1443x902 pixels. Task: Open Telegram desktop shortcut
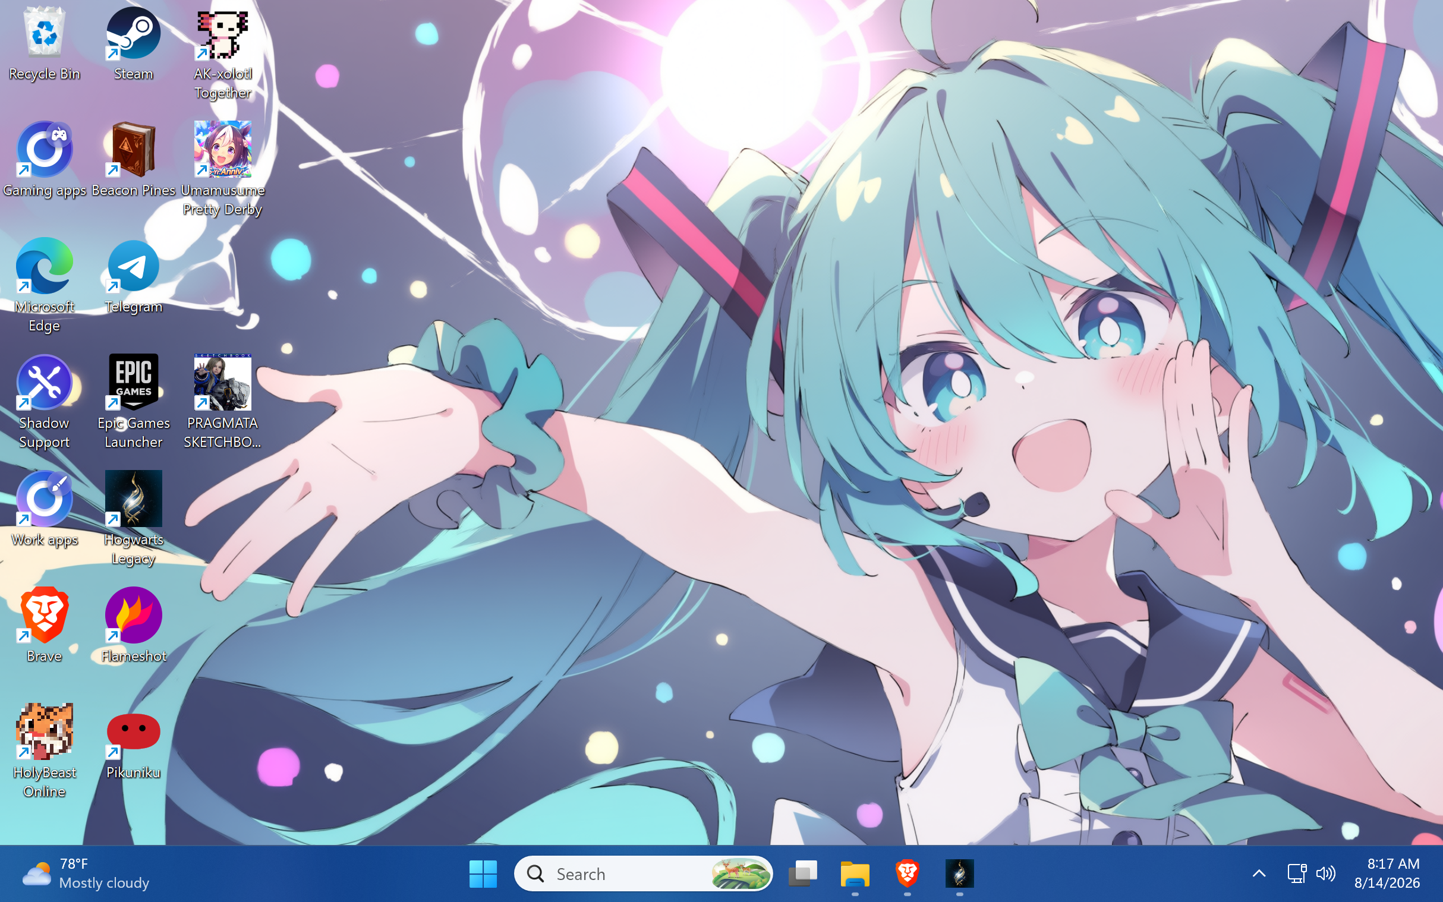point(133,276)
